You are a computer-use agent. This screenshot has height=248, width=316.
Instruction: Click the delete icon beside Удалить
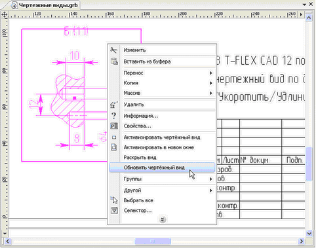click(114, 105)
